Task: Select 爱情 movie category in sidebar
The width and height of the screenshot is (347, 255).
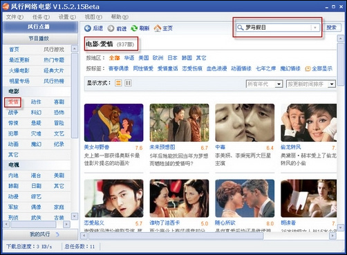Action: [13, 102]
